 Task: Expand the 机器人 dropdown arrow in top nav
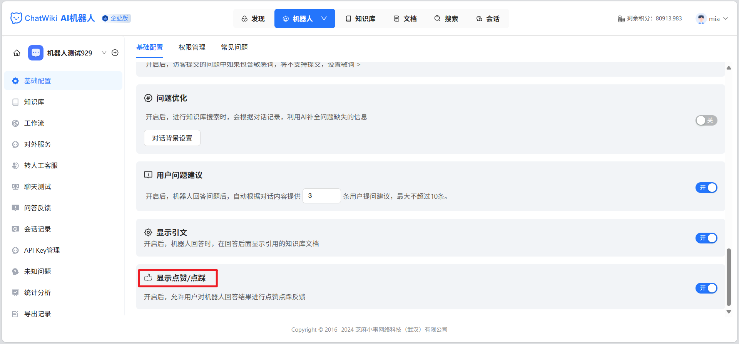(324, 18)
